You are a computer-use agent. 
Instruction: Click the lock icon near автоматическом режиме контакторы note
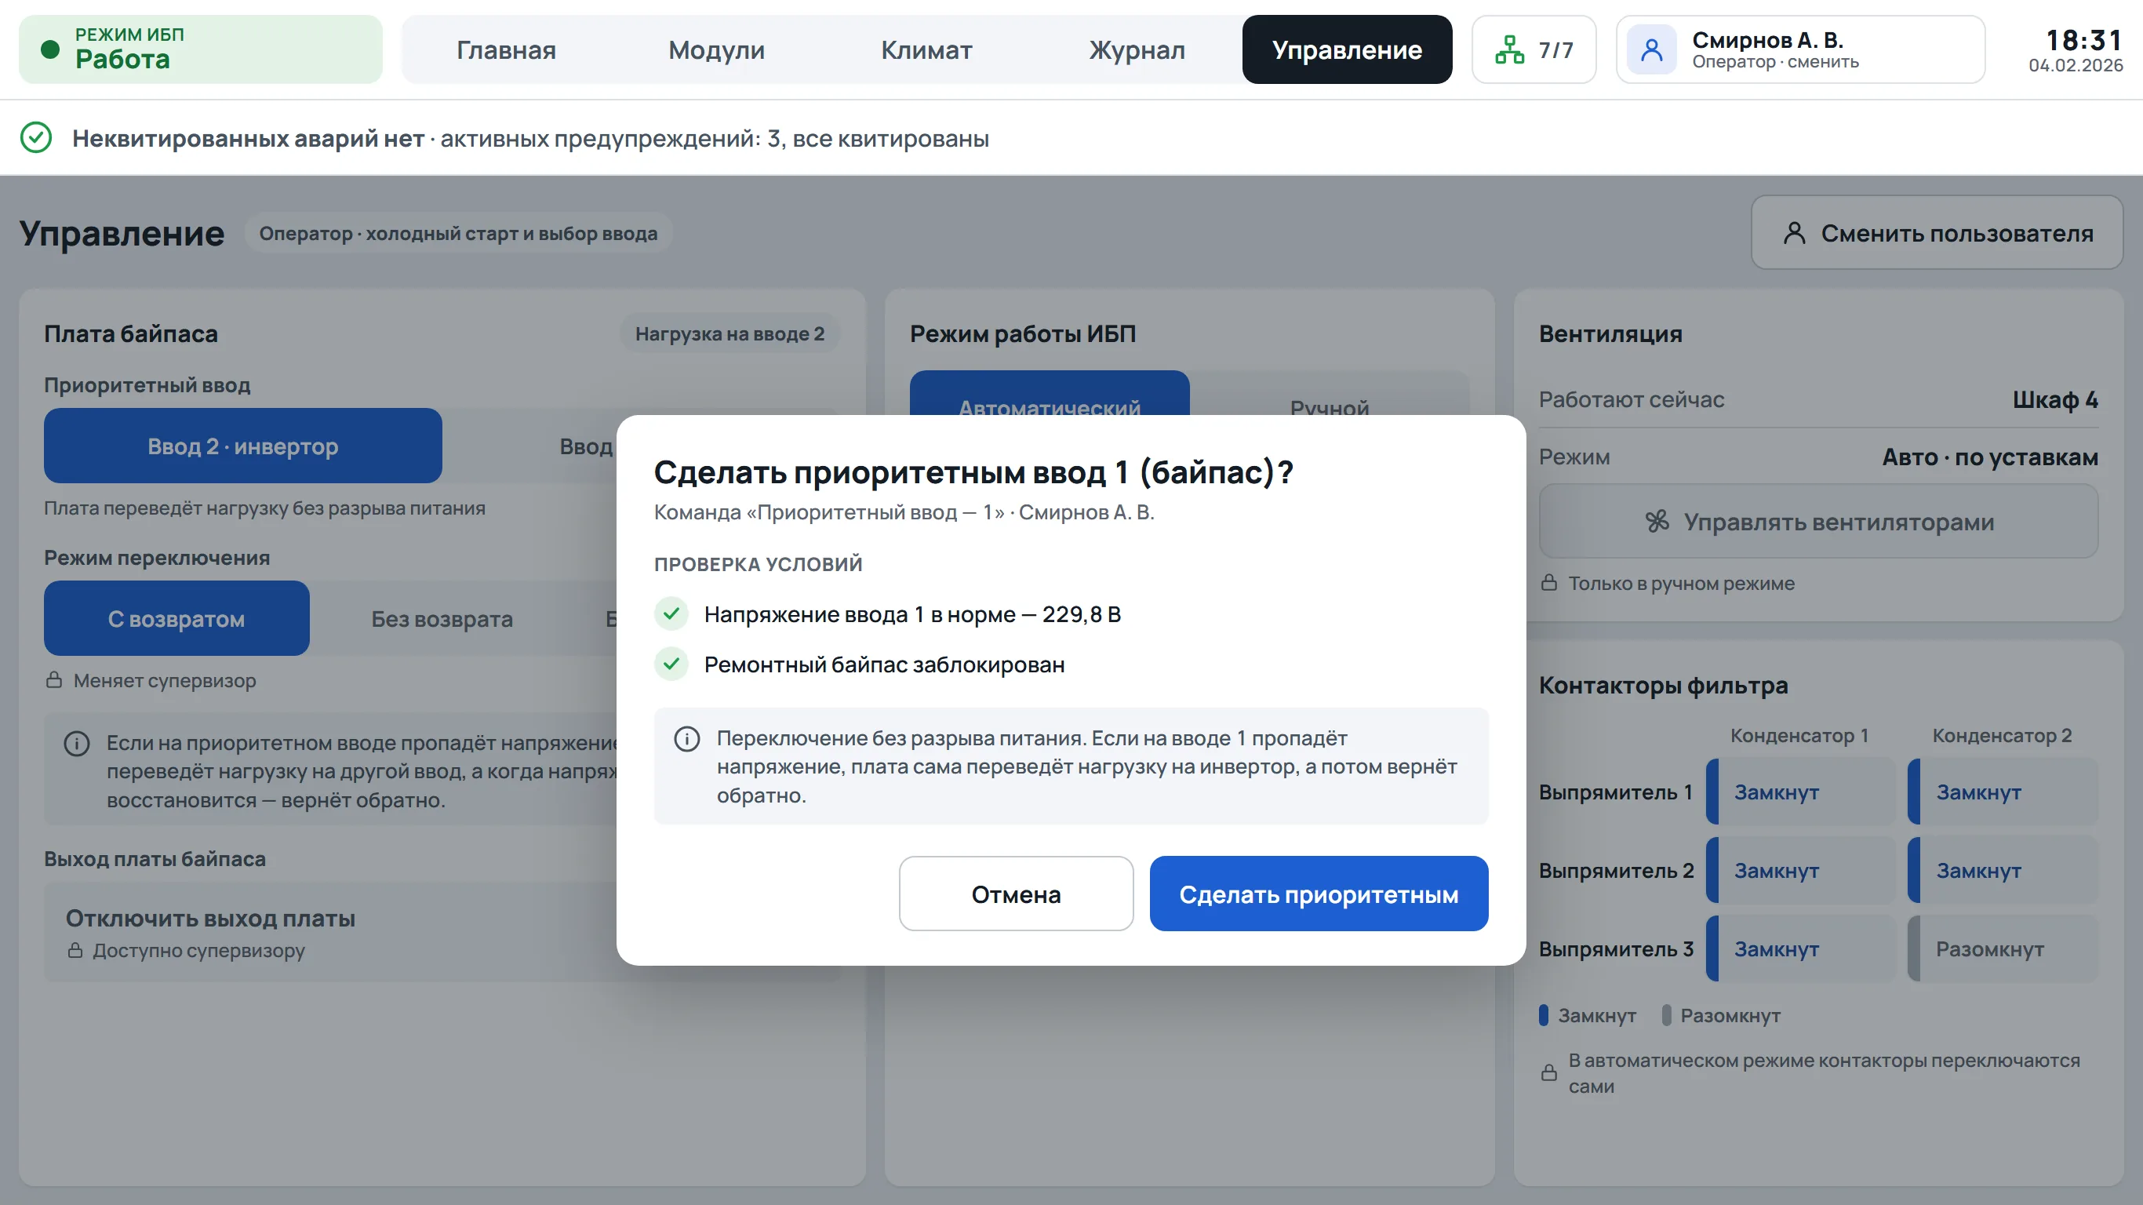click(1549, 1072)
